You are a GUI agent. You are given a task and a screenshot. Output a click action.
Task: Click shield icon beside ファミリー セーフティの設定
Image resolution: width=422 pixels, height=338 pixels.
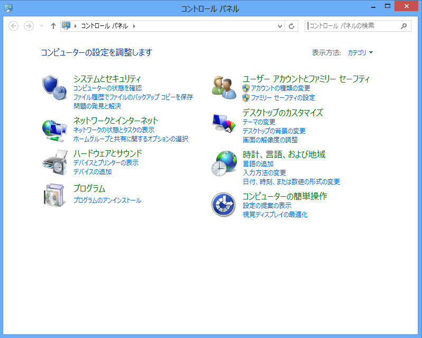point(246,98)
